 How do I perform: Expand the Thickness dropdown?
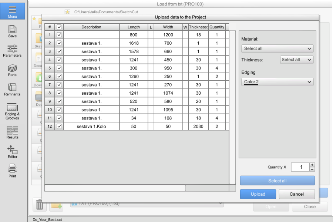pyautogui.click(x=297, y=60)
